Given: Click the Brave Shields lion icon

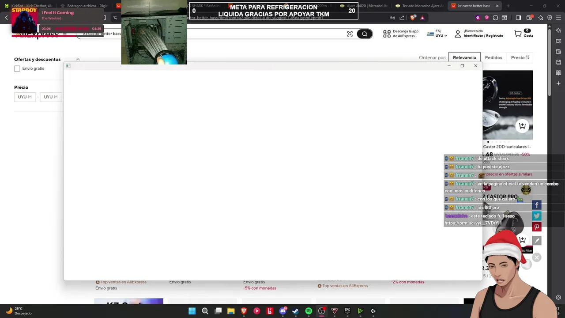Looking at the screenshot, I should point(413,18).
